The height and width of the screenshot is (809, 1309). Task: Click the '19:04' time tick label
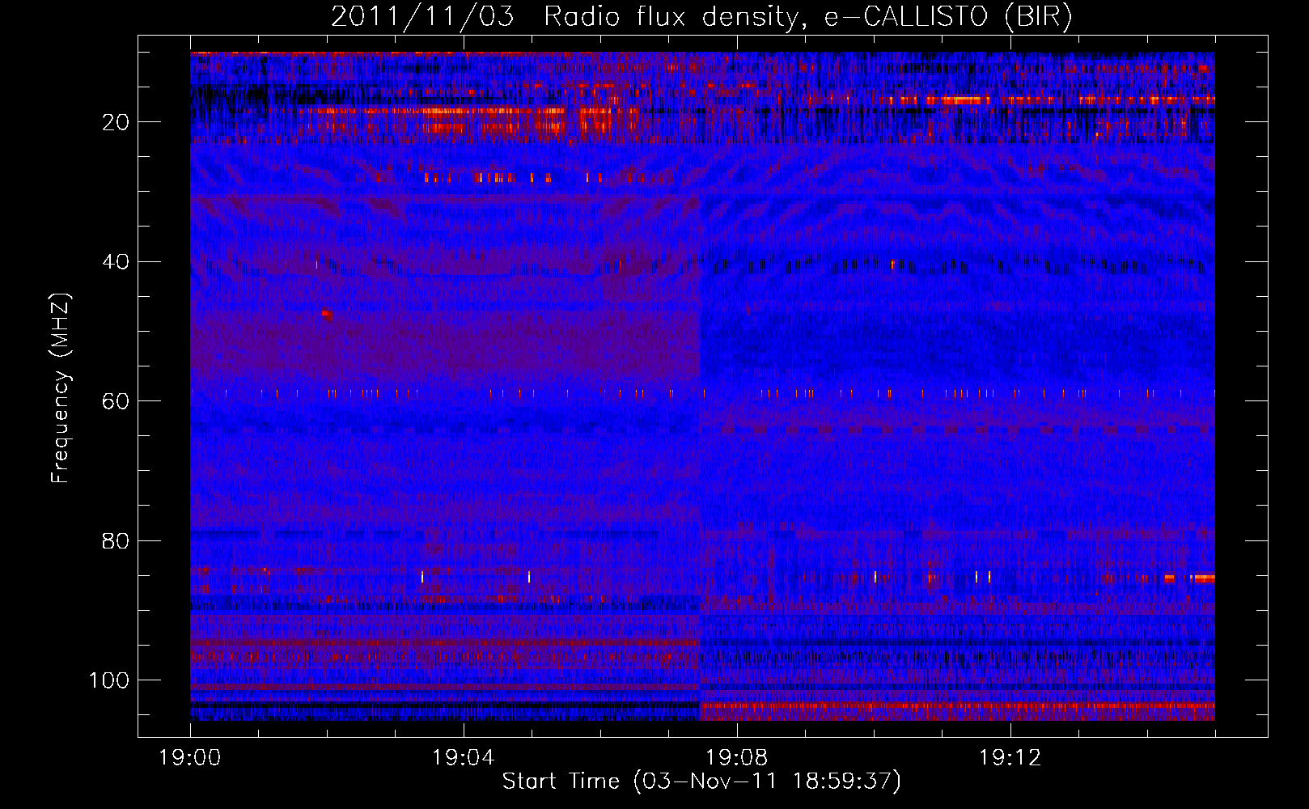point(464,758)
